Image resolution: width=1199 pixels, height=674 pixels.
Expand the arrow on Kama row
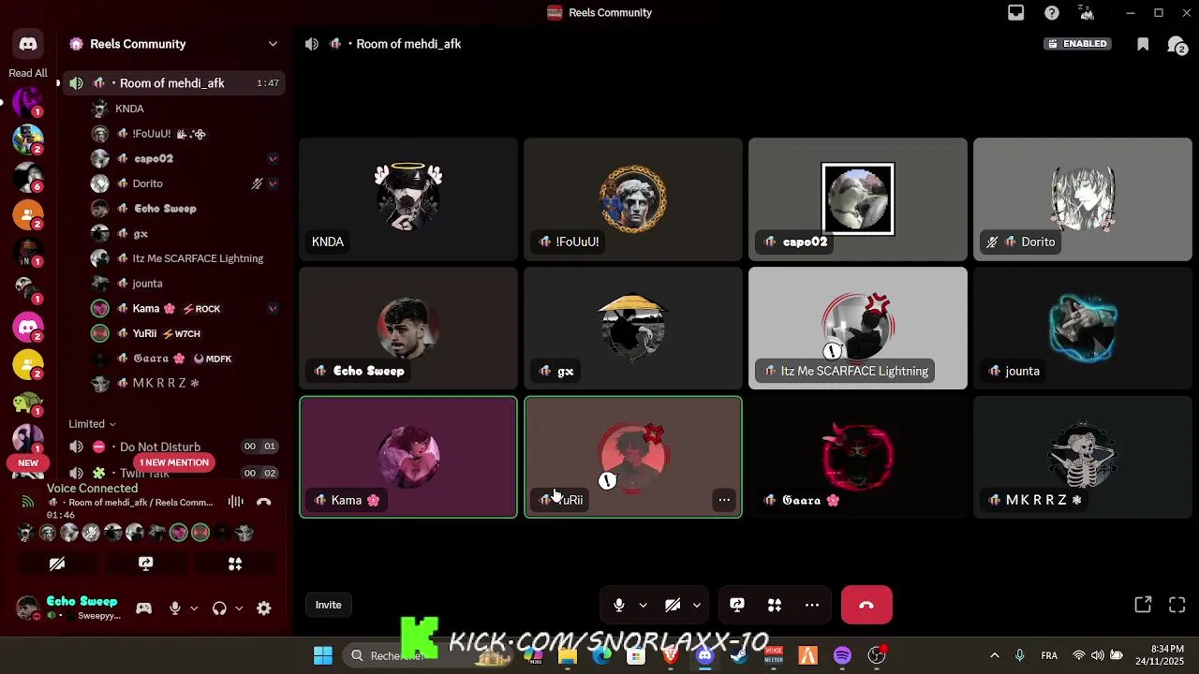click(x=273, y=308)
